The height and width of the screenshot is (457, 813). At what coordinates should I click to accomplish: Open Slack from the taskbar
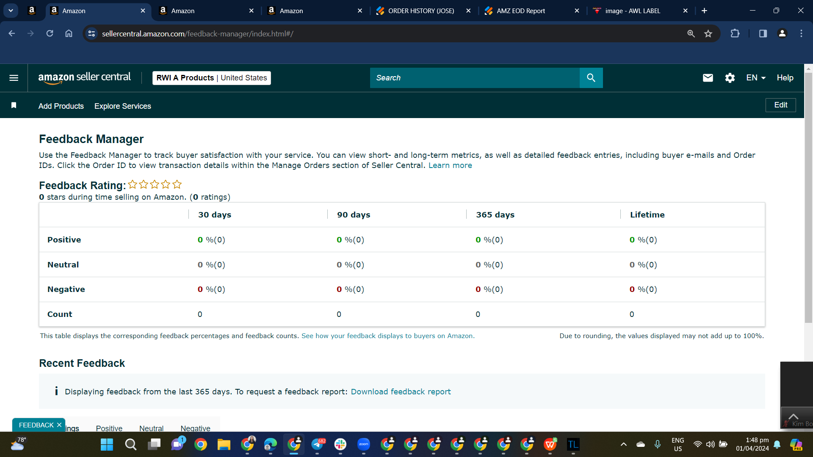click(340, 445)
